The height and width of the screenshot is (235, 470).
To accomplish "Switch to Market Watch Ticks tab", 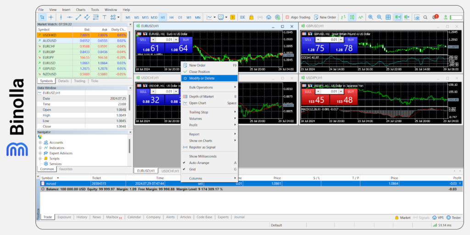I will point(95,81).
